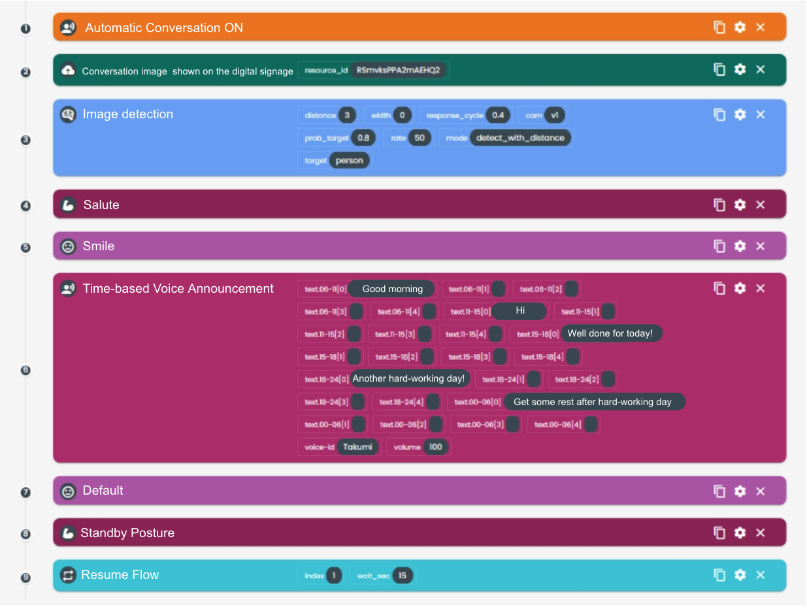Click the cam parameter value v1

point(555,116)
